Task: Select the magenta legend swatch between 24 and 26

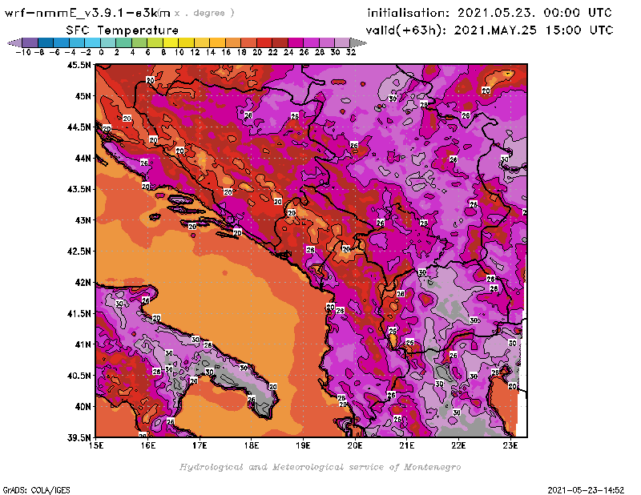Action: point(295,42)
